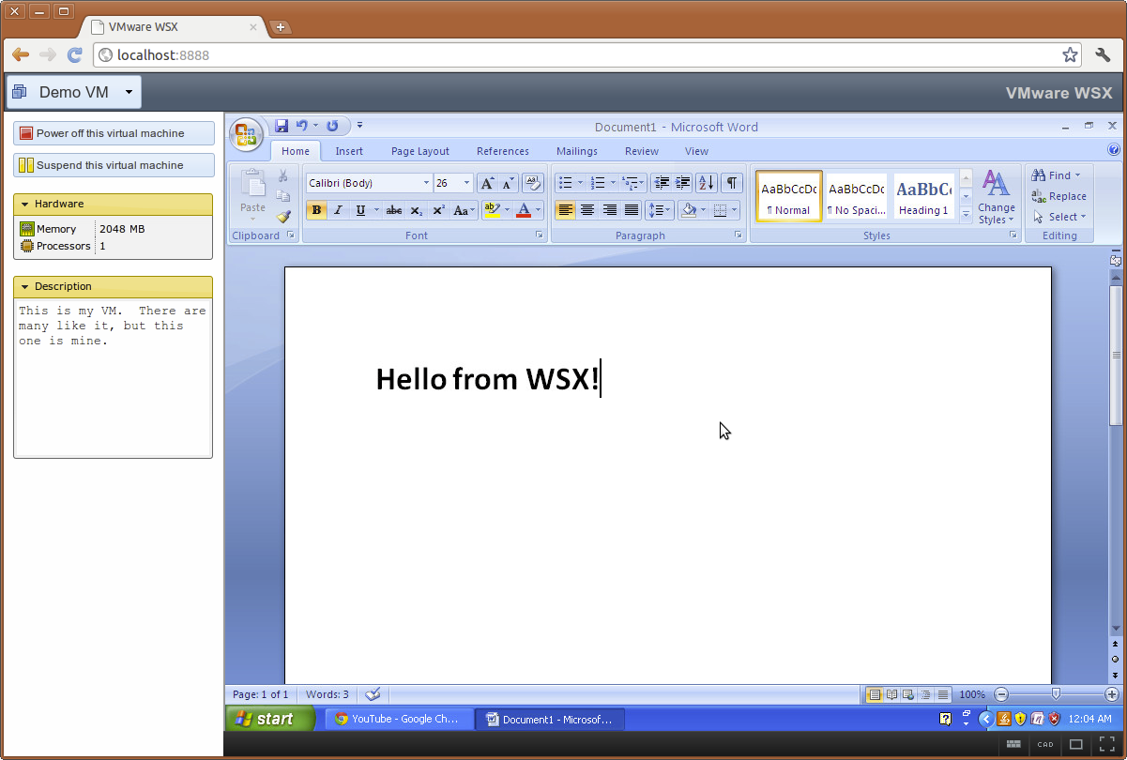This screenshot has height=760, width=1127.
Task: Switch to Draft view in status bar
Action: coord(943,694)
